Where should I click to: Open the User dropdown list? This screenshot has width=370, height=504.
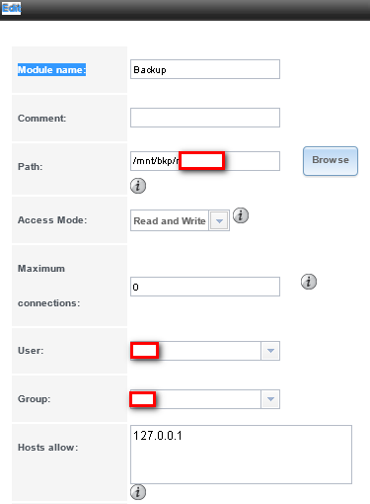270,351
